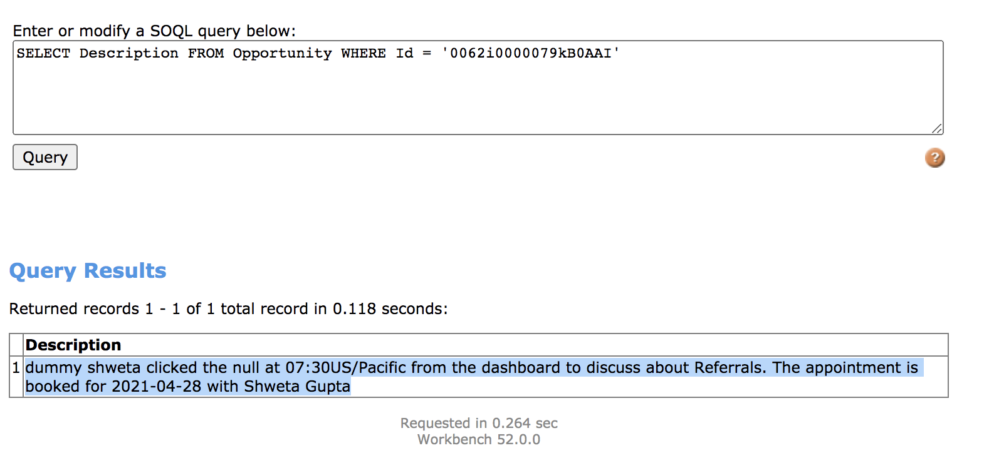989x453 pixels.
Task: Click the 'Returned records' summary text
Action: coord(228,308)
